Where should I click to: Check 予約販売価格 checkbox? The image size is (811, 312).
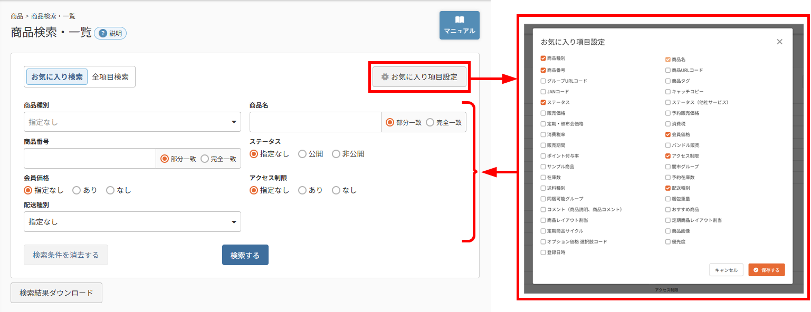point(668,113)
